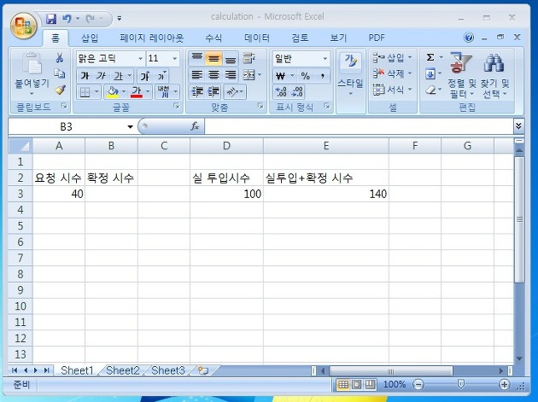Click the fill down icon

[430, 73]
